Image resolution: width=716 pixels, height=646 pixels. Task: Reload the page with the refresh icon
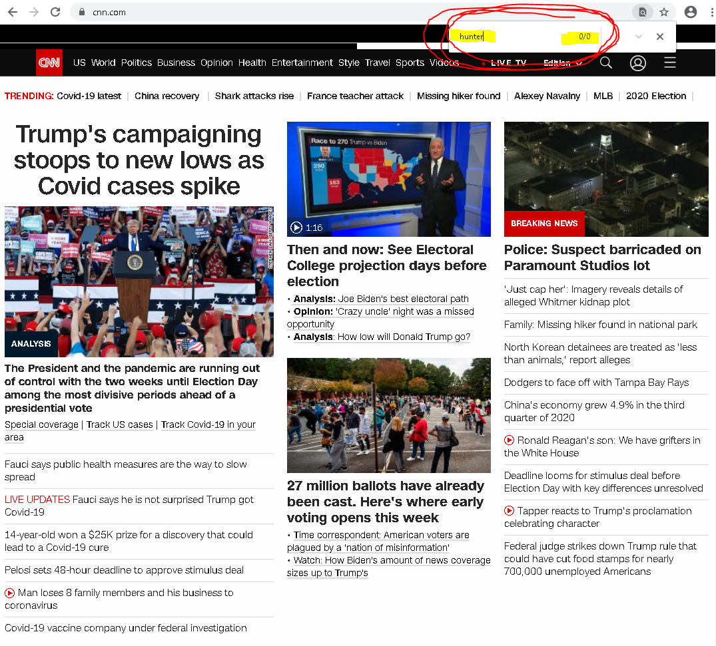pos(55,12)
